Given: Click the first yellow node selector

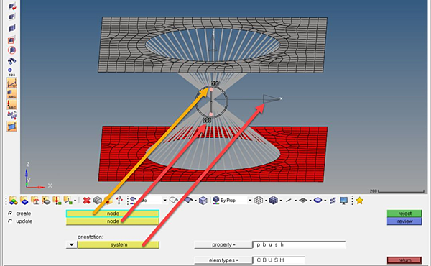Looking at the screenshot, I should 113,214.
